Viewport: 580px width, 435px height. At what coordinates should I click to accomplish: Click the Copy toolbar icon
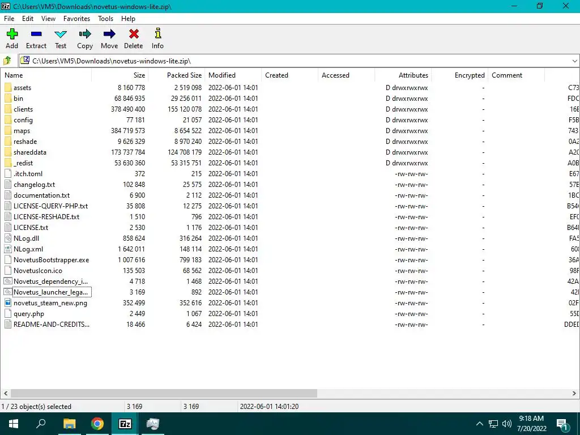click(x=85, y=34)
